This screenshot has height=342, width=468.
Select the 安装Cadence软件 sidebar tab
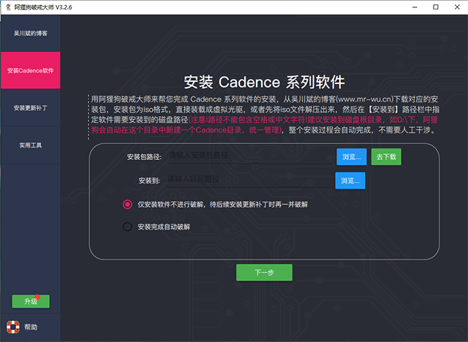[30, 71]
